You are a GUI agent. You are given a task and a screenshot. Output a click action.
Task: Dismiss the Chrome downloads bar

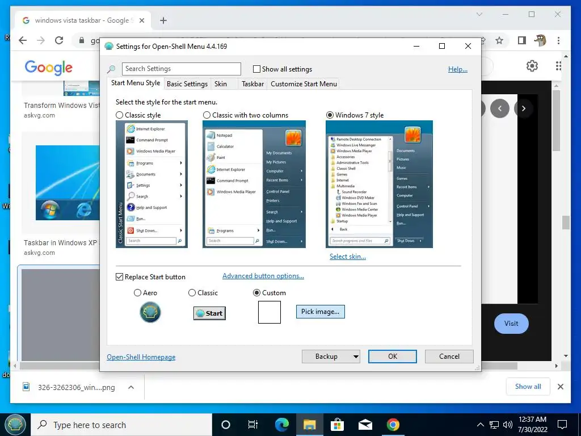[x=560, y=387]
